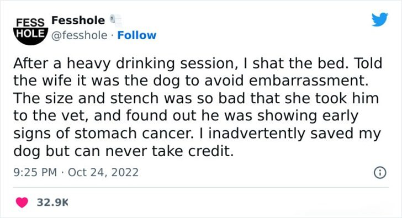This screenshot has height=218, width=402.
Task: Click the toilet paper emoji icon
Action: pos(115,20)
